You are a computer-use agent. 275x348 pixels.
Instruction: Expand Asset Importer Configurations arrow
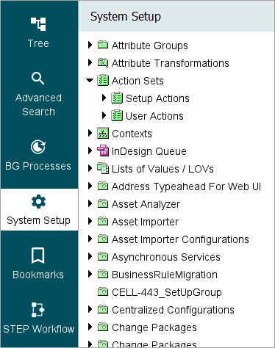(90, 239)
